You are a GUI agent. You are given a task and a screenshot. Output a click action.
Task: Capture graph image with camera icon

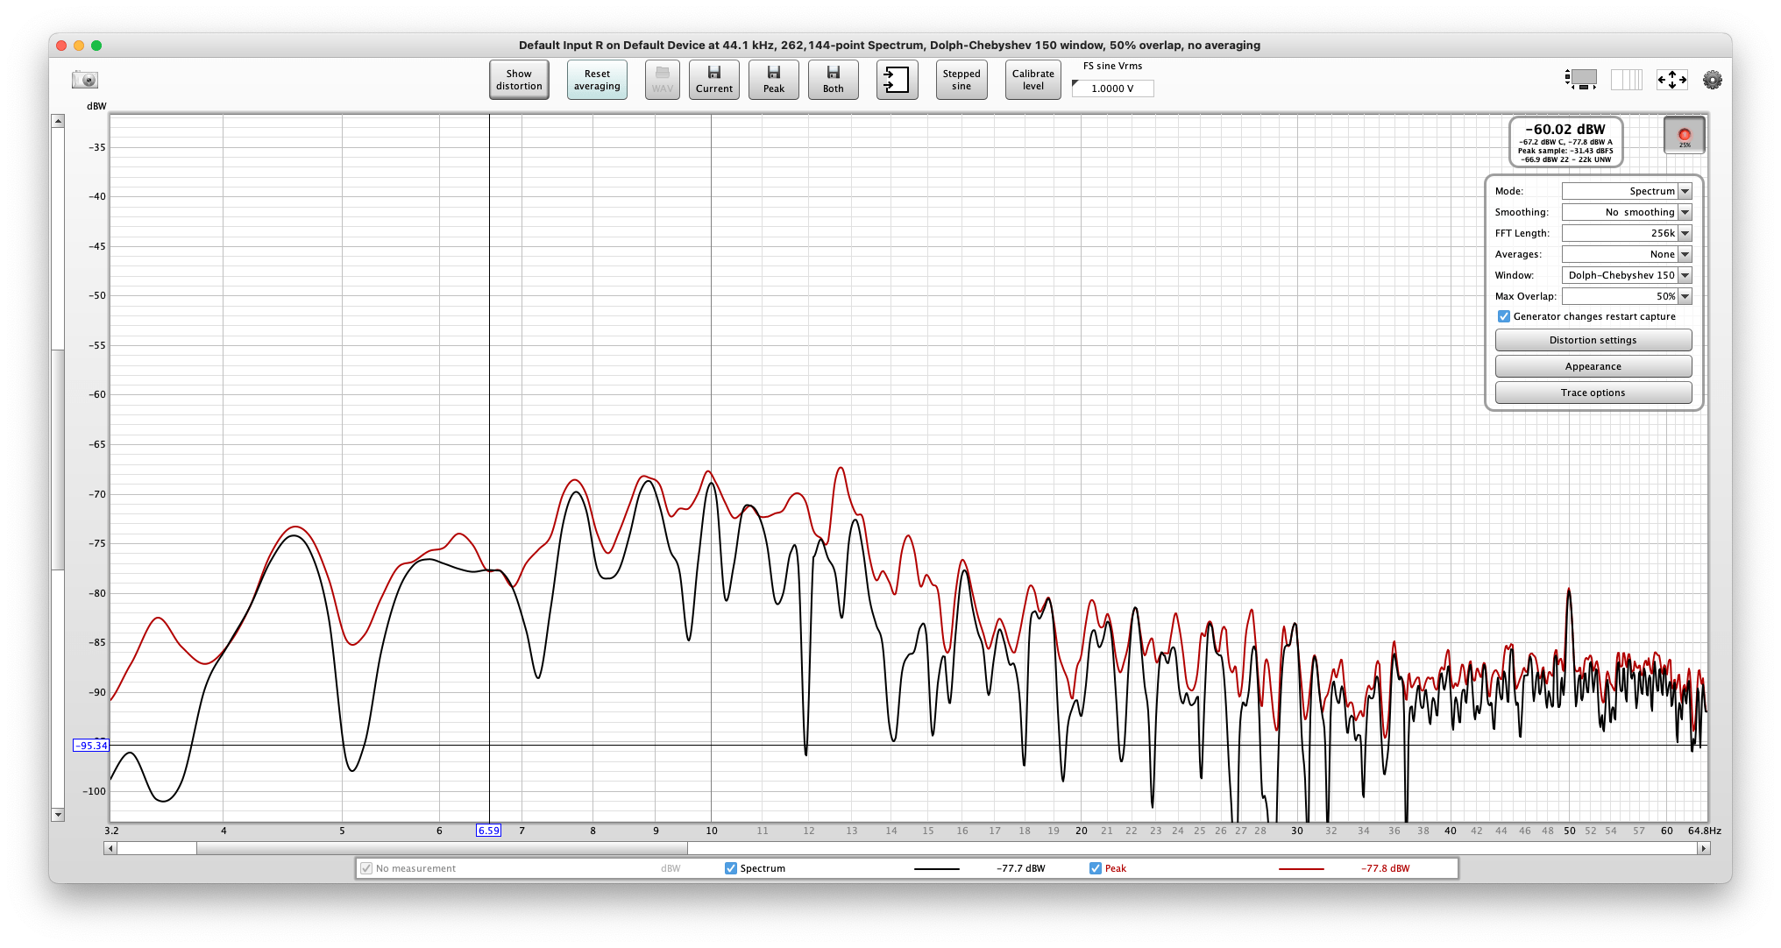tap(85, 80)
